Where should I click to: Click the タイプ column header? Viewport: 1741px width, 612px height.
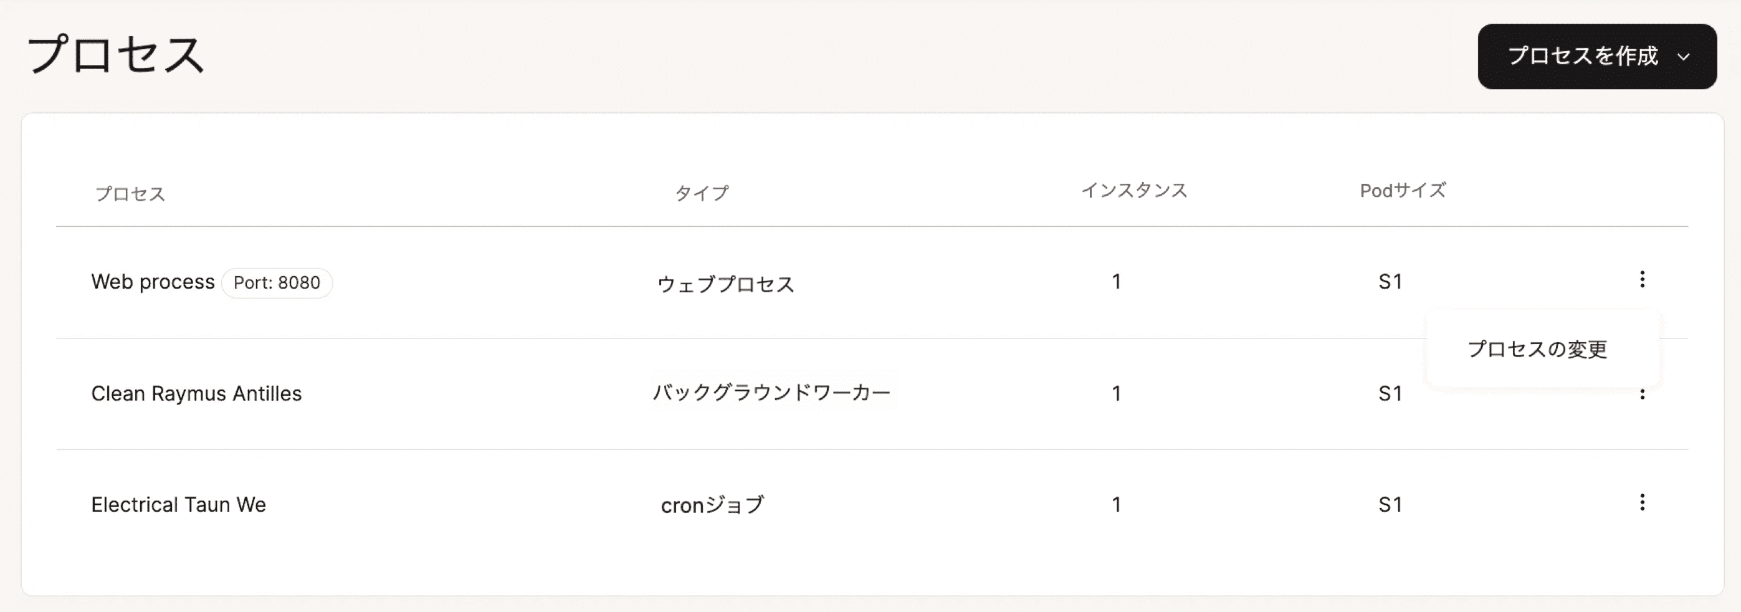pos(702,193)
